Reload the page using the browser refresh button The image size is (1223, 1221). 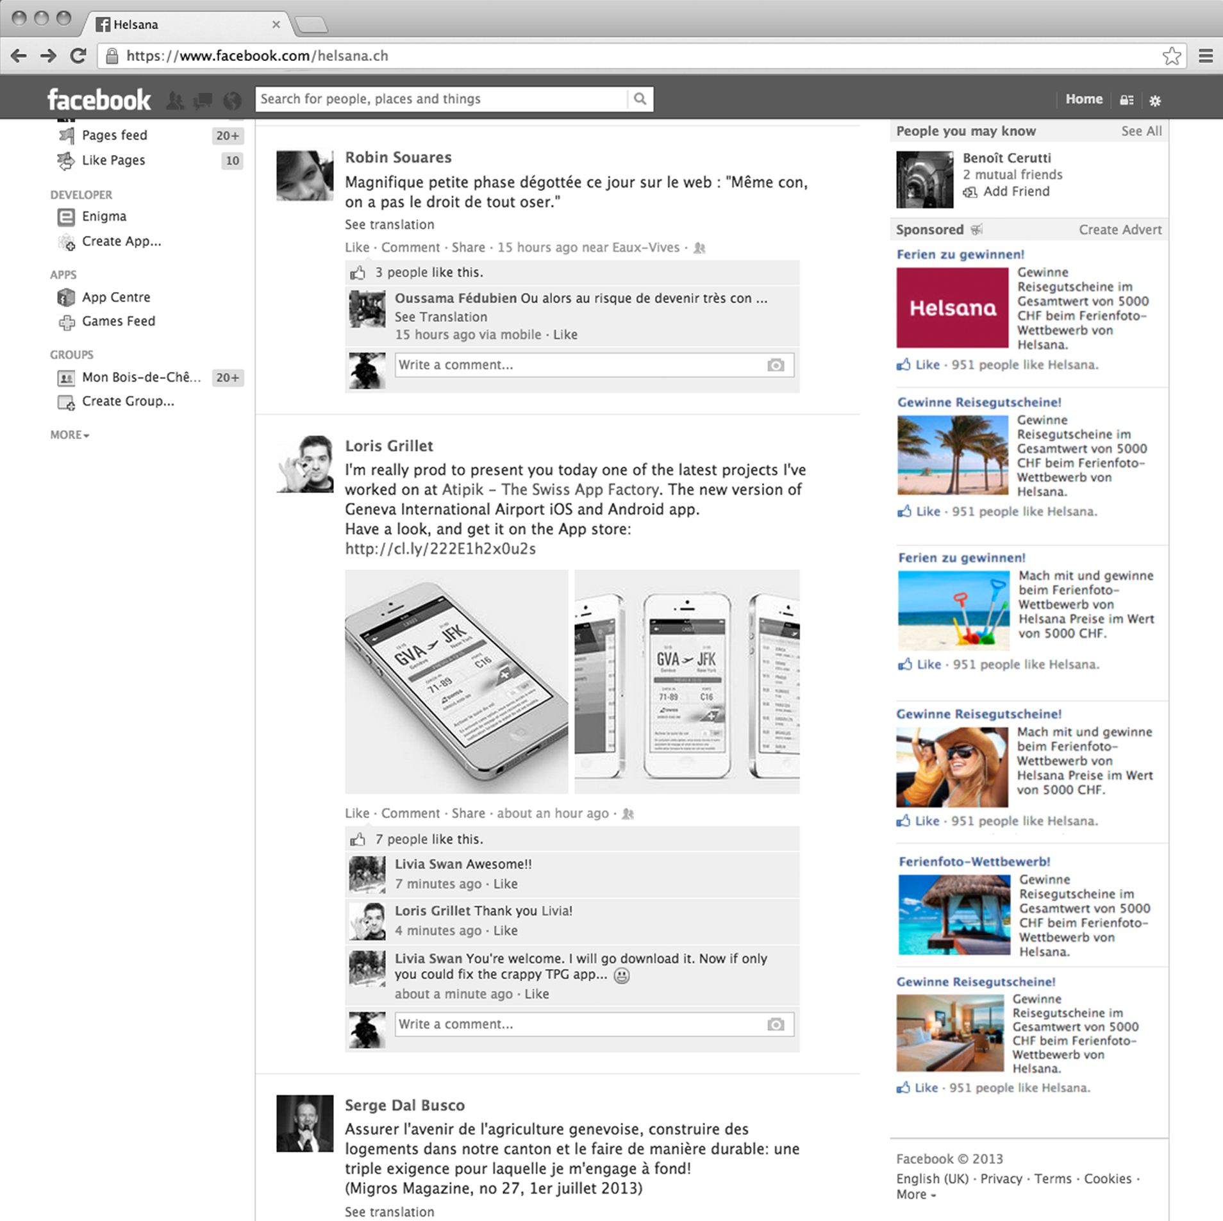78,56
